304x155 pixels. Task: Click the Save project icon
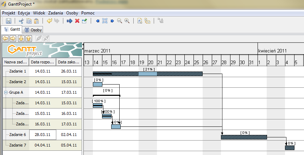point(8,21)
